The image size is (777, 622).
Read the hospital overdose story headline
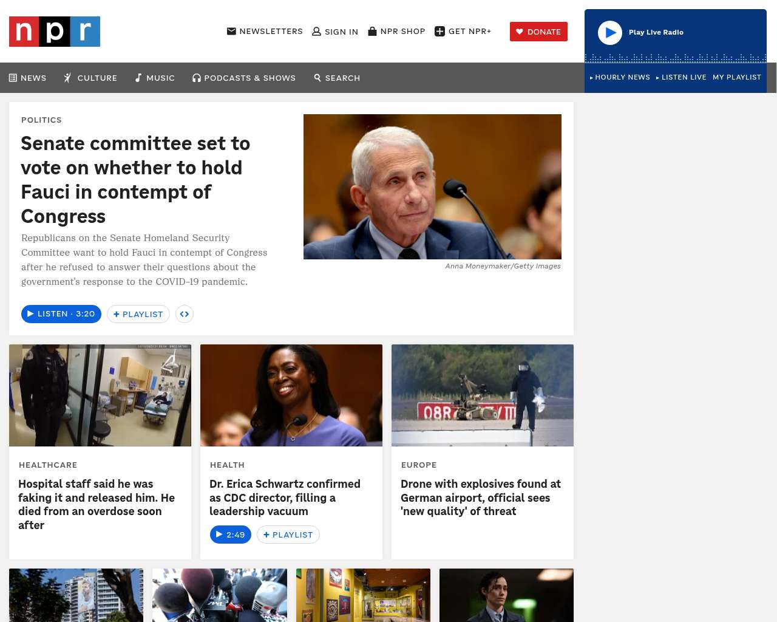pos(97,504)
